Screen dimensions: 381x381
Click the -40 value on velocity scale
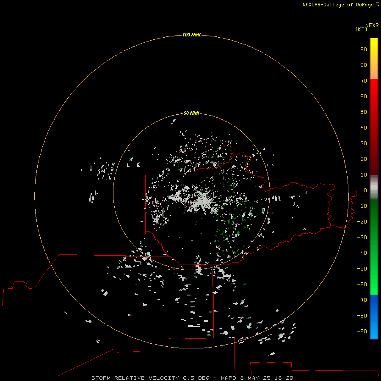pyautogui.click(x=362, y=253)
